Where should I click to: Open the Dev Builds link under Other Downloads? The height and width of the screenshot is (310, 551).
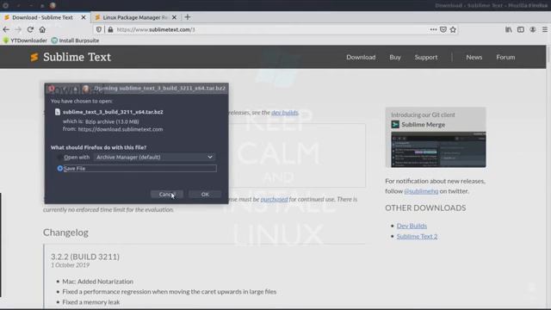[412, 226]
